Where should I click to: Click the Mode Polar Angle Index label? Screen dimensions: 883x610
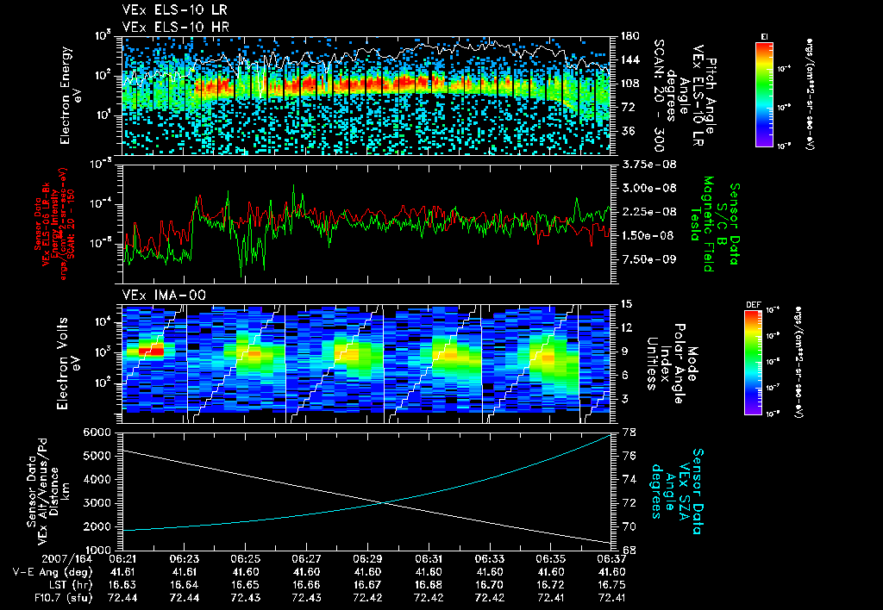[671, 364]
